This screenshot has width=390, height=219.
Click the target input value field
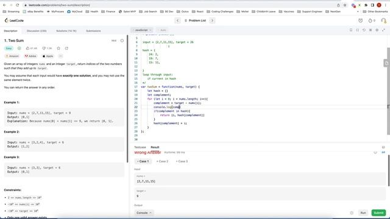click(260, 194)
